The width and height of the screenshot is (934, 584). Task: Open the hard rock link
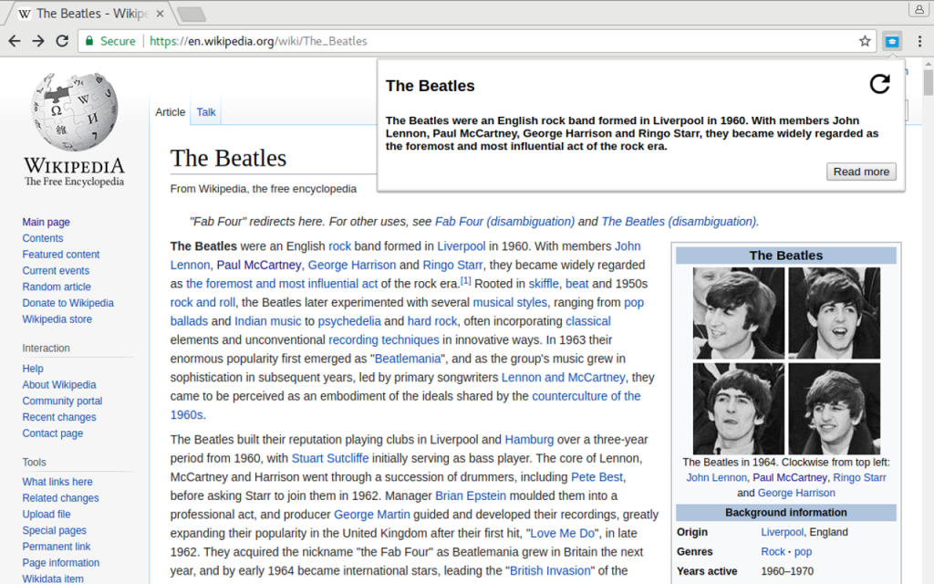(x=431, y=321)
